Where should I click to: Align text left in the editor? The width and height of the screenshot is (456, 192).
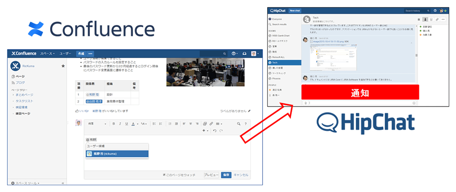pos(184,124)
